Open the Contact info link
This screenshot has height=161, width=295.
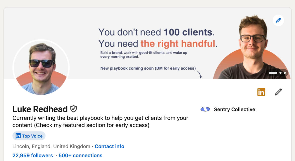tap(109, 146)
